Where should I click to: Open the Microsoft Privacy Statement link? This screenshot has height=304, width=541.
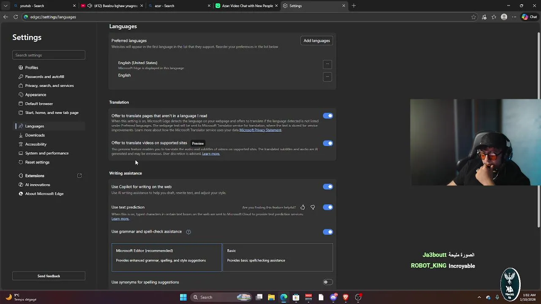click(260, 130)
